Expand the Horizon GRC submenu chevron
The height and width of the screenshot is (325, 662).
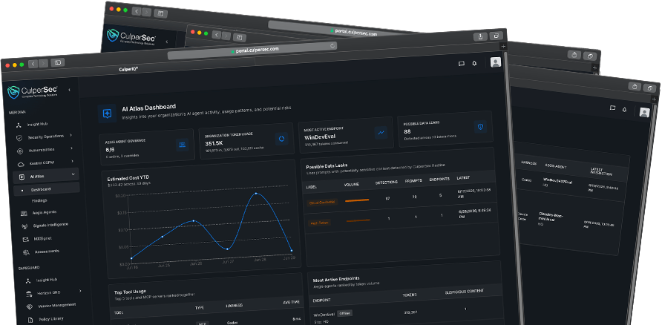[80, 291]
